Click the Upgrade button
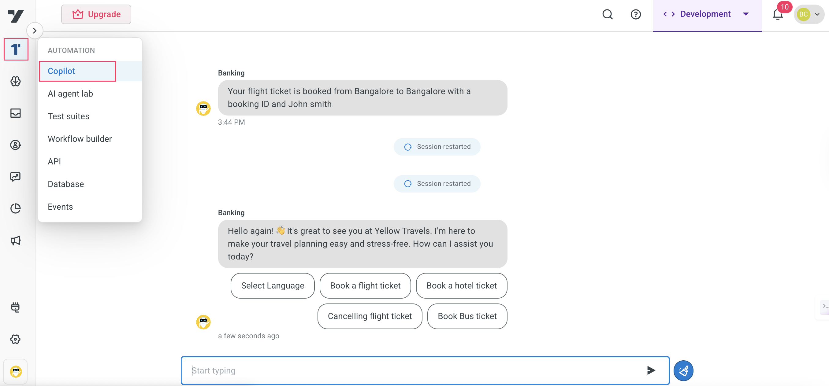Image resolution: width=829 pixels, height=386 pixels. pyautogui.click(x=96, y=14)
